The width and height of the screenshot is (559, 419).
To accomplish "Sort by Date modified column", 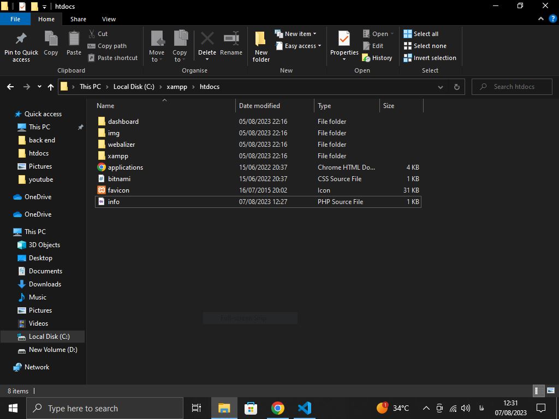I will (x=275, y=106).
